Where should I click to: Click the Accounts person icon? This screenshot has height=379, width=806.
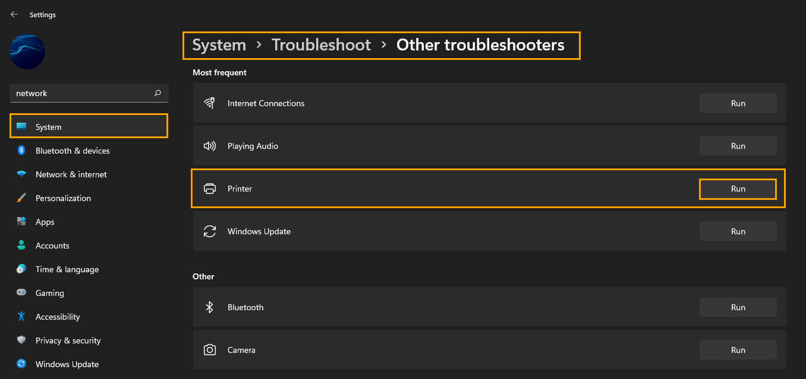21,246
